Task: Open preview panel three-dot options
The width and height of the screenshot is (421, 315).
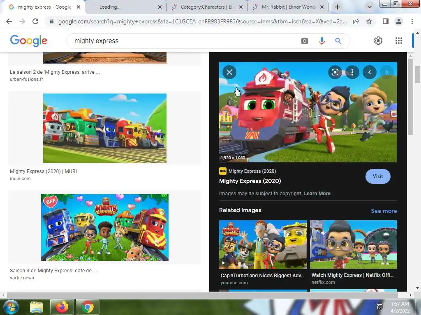Action: [352, 72]
